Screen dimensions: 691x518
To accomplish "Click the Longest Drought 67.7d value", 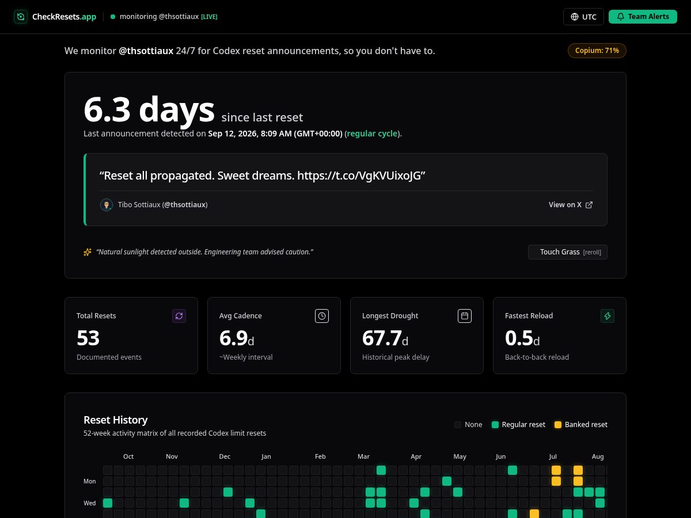I will [x=385, y=338].
